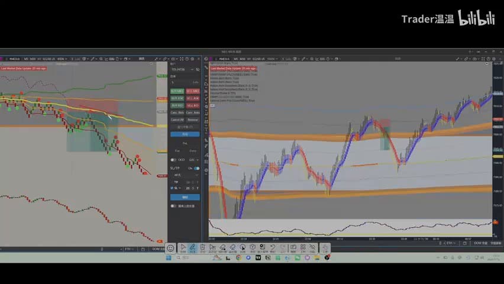The height and width of the screenshot is (284, 504).
Task: Check the TP checkbox
Action: [x=172, y=182]
